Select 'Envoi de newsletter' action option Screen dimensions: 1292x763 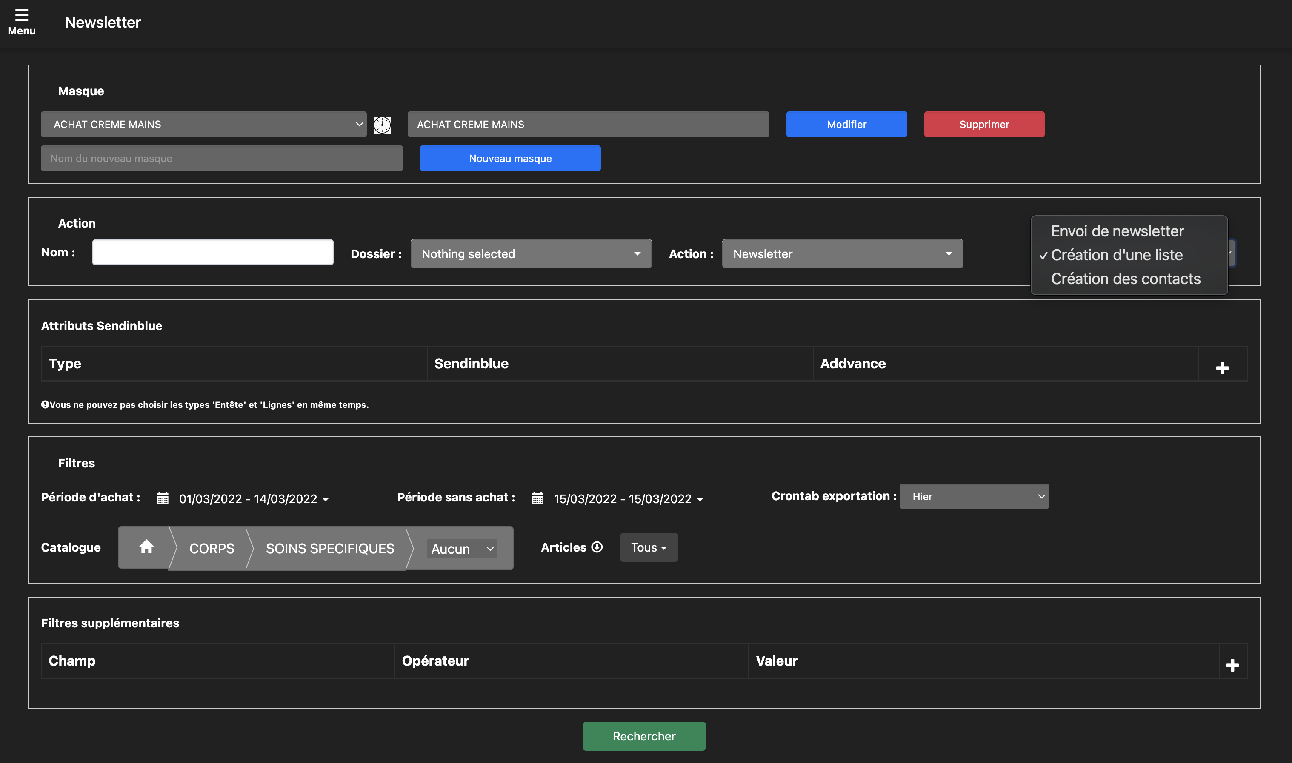tap(1117, 230)
